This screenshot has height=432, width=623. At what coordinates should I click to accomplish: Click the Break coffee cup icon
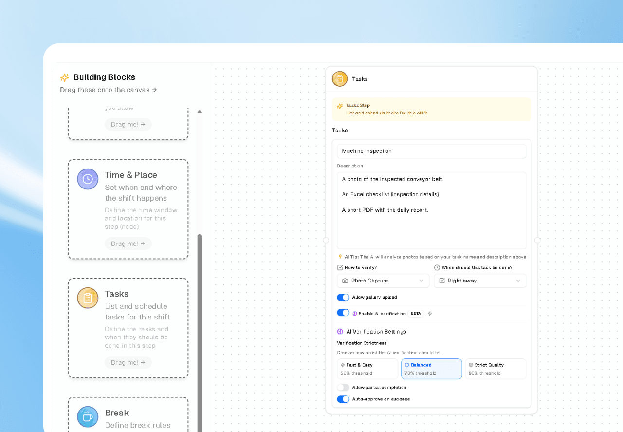88,416
